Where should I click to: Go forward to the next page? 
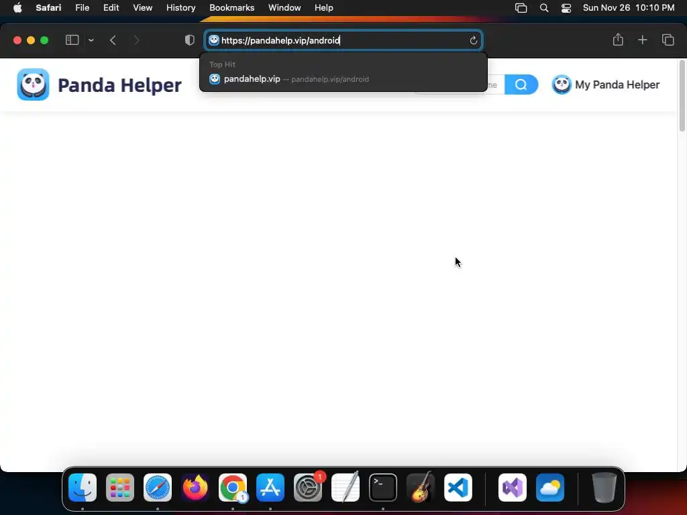point(136,40)
